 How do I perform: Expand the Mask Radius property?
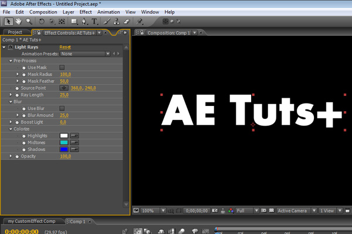click(x=18, y=74)
